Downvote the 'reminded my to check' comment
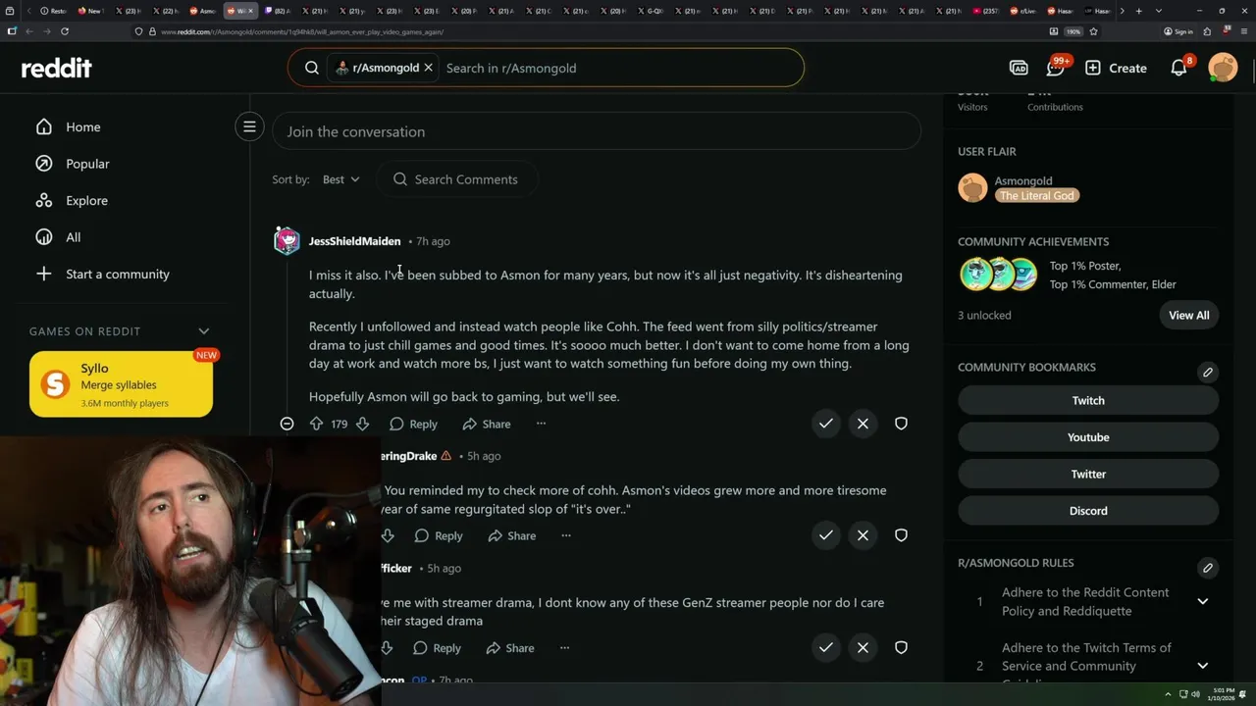 coord(388,535)
